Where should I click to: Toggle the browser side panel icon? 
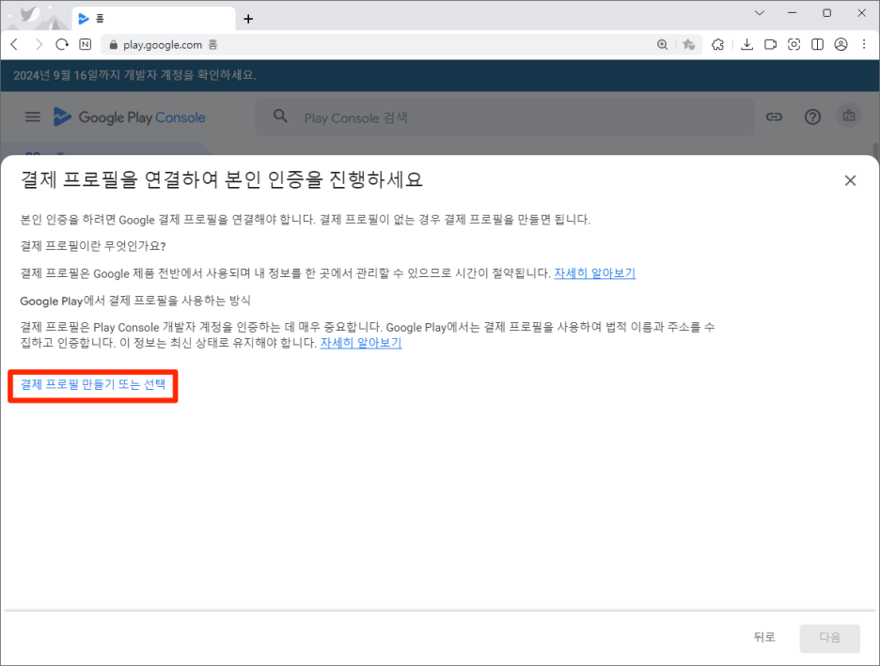point(817,44)
